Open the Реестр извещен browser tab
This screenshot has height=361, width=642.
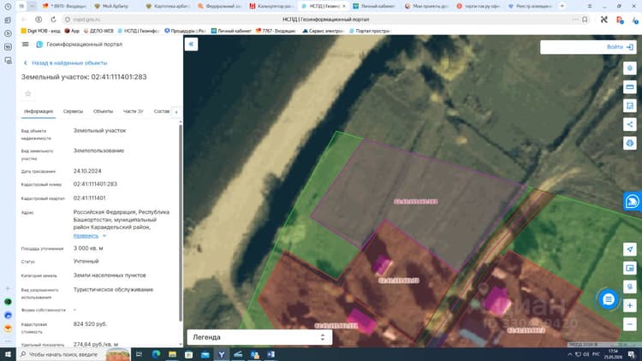pyautogui.click(x=532, y=6)
